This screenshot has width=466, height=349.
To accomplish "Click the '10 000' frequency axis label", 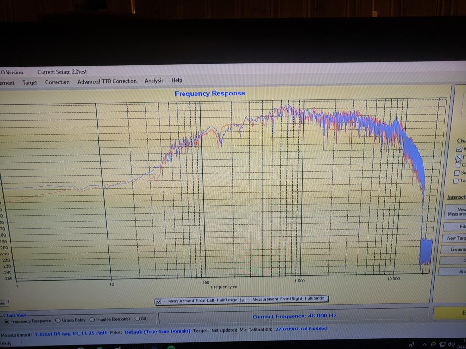I will pyautogui.click(x=393, y=279).
